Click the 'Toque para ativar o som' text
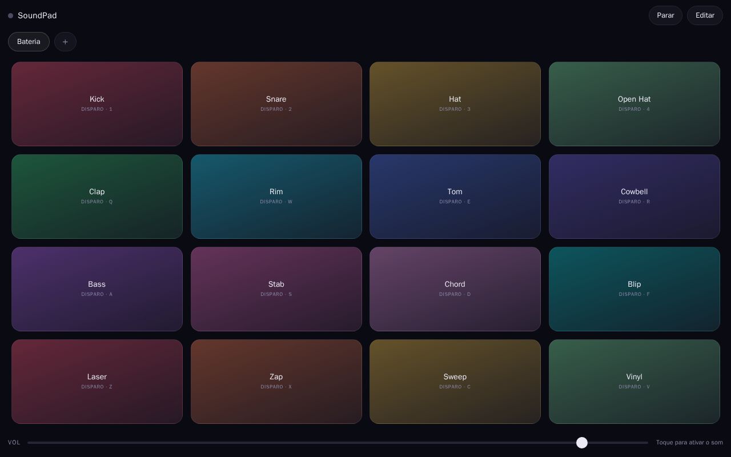This screenshot has width=731, height=457. point(689,443)
